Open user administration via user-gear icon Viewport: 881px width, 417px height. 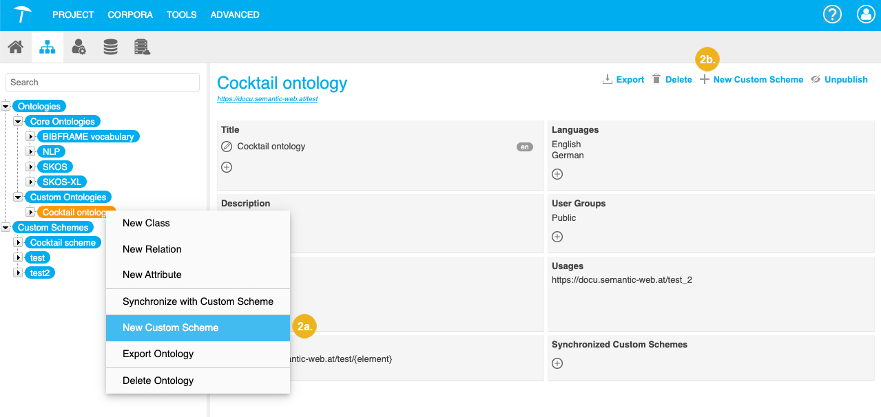click(x=79, y=46)
